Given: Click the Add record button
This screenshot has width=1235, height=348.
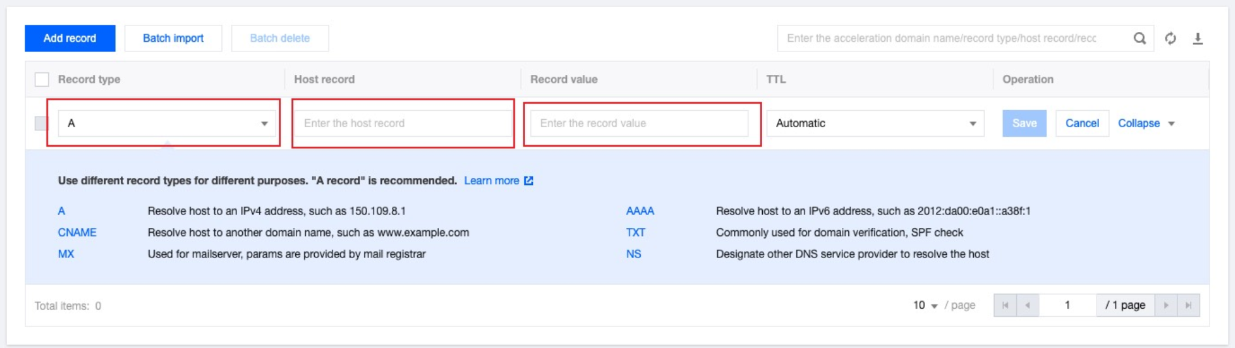Looking at the screenshot, I should pyautogui.click(x=70, y=38).
